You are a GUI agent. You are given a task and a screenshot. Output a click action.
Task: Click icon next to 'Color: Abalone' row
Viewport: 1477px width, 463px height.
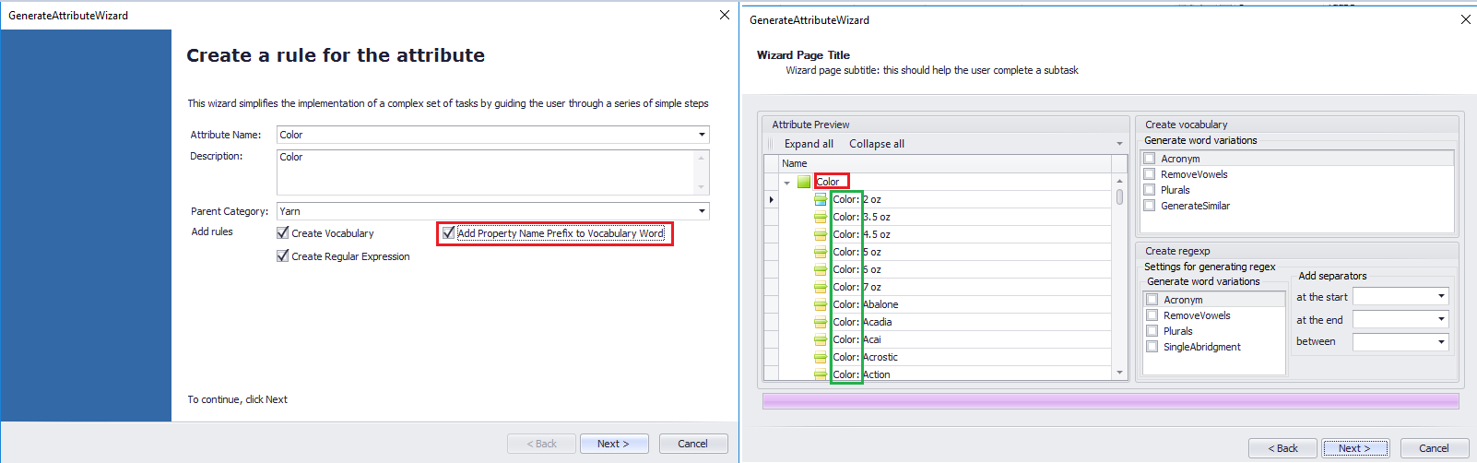pos(821,304)
